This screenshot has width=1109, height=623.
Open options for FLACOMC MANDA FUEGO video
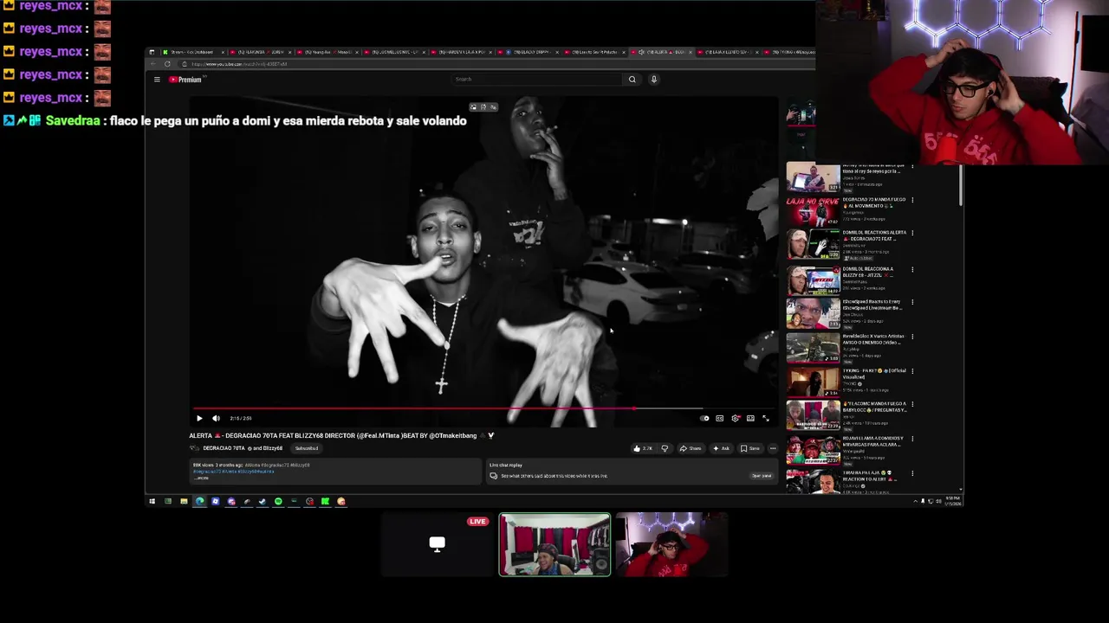[x=912, y=404]
